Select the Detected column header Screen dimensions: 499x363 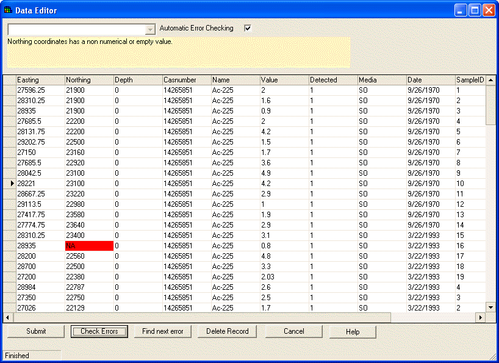coord(334,80)
